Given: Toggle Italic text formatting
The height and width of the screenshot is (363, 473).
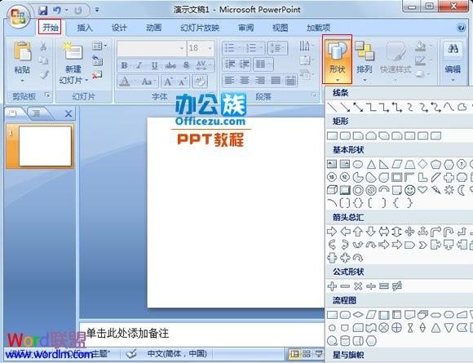Looking at the screenshot, I should pos(139,65).
